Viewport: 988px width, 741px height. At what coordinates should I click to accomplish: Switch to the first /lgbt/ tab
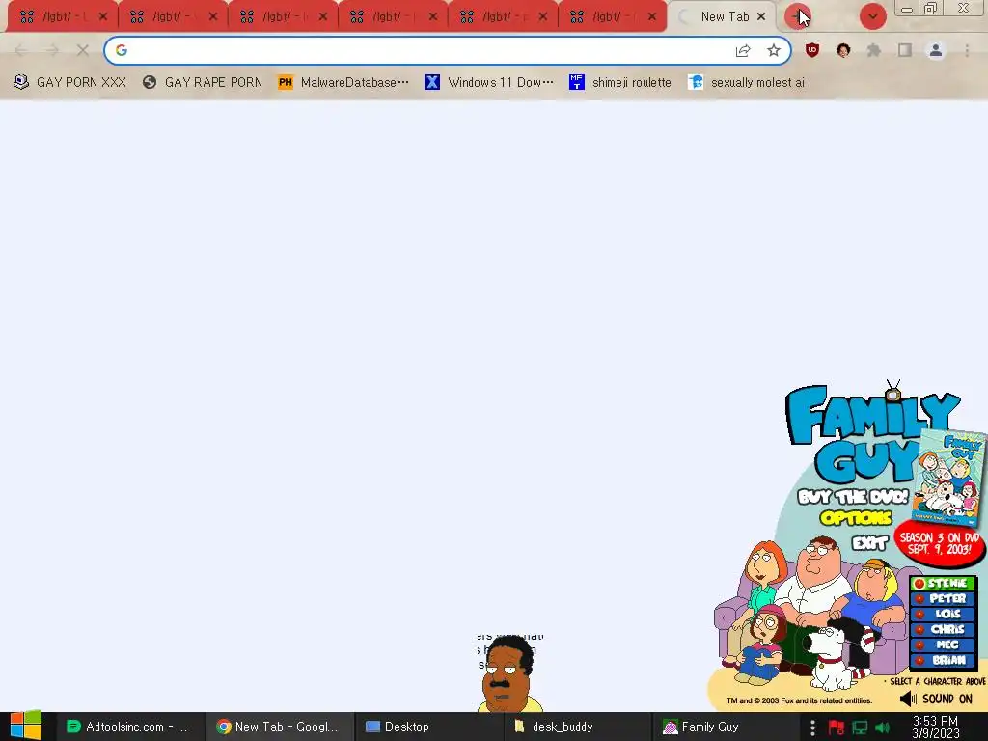tap(63, 17)
